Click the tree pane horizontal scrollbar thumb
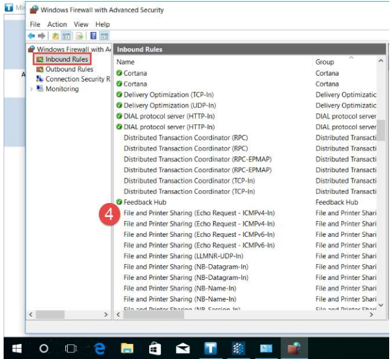The image size is (391, 359). coord(50,315)
